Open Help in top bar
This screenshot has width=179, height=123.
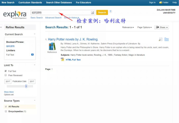(174, 3)
